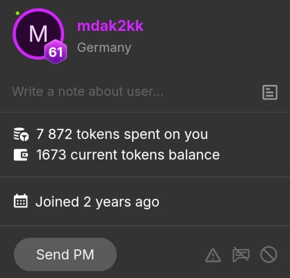Click the note icon beside the note field
This screenshot has width=290, height=278.
coord(270,92)
